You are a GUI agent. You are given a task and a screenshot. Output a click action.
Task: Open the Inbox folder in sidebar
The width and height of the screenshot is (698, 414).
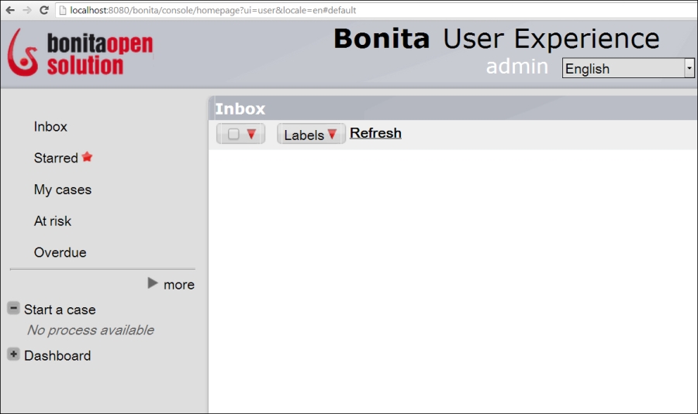(50, 127)
